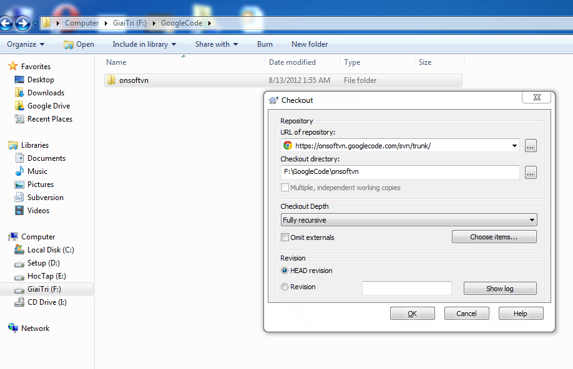Click OK in the Checkout dialog

point(412,314)
